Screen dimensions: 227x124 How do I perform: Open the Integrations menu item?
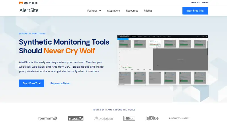tap(113, 11)
